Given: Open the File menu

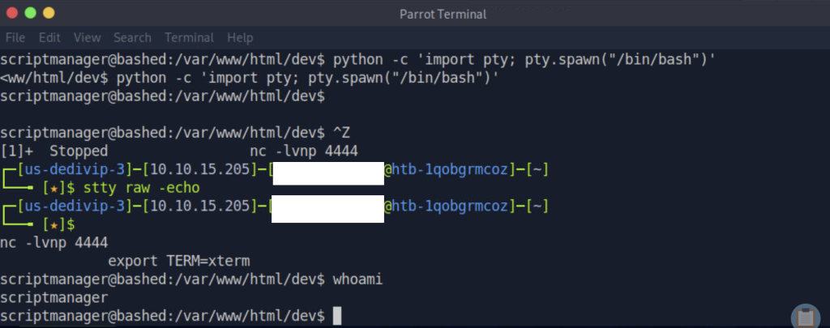Looking at the screenshot, I should pos(15,38).
